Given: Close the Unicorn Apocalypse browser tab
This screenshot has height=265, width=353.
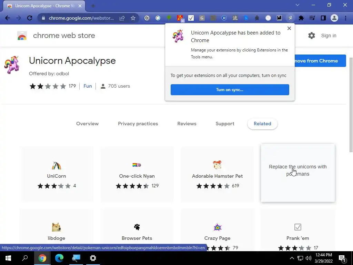Looking at the screenshot, I should [80, 6].
